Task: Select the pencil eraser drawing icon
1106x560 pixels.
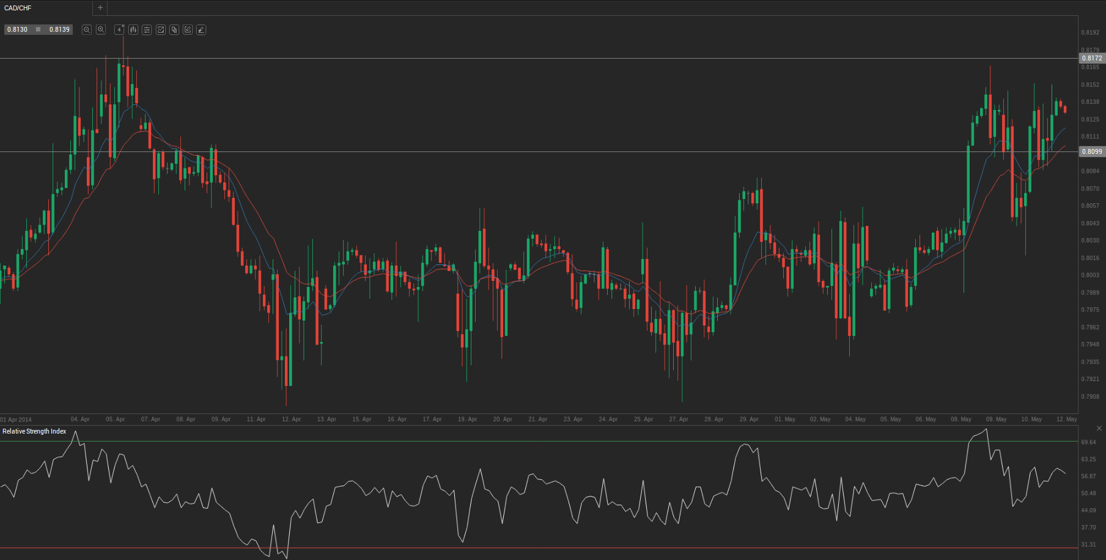Action: click(201, 30)
